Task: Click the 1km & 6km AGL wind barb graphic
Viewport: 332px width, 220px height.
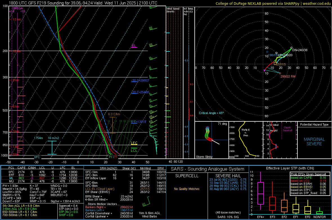Action: click(147, 201)
